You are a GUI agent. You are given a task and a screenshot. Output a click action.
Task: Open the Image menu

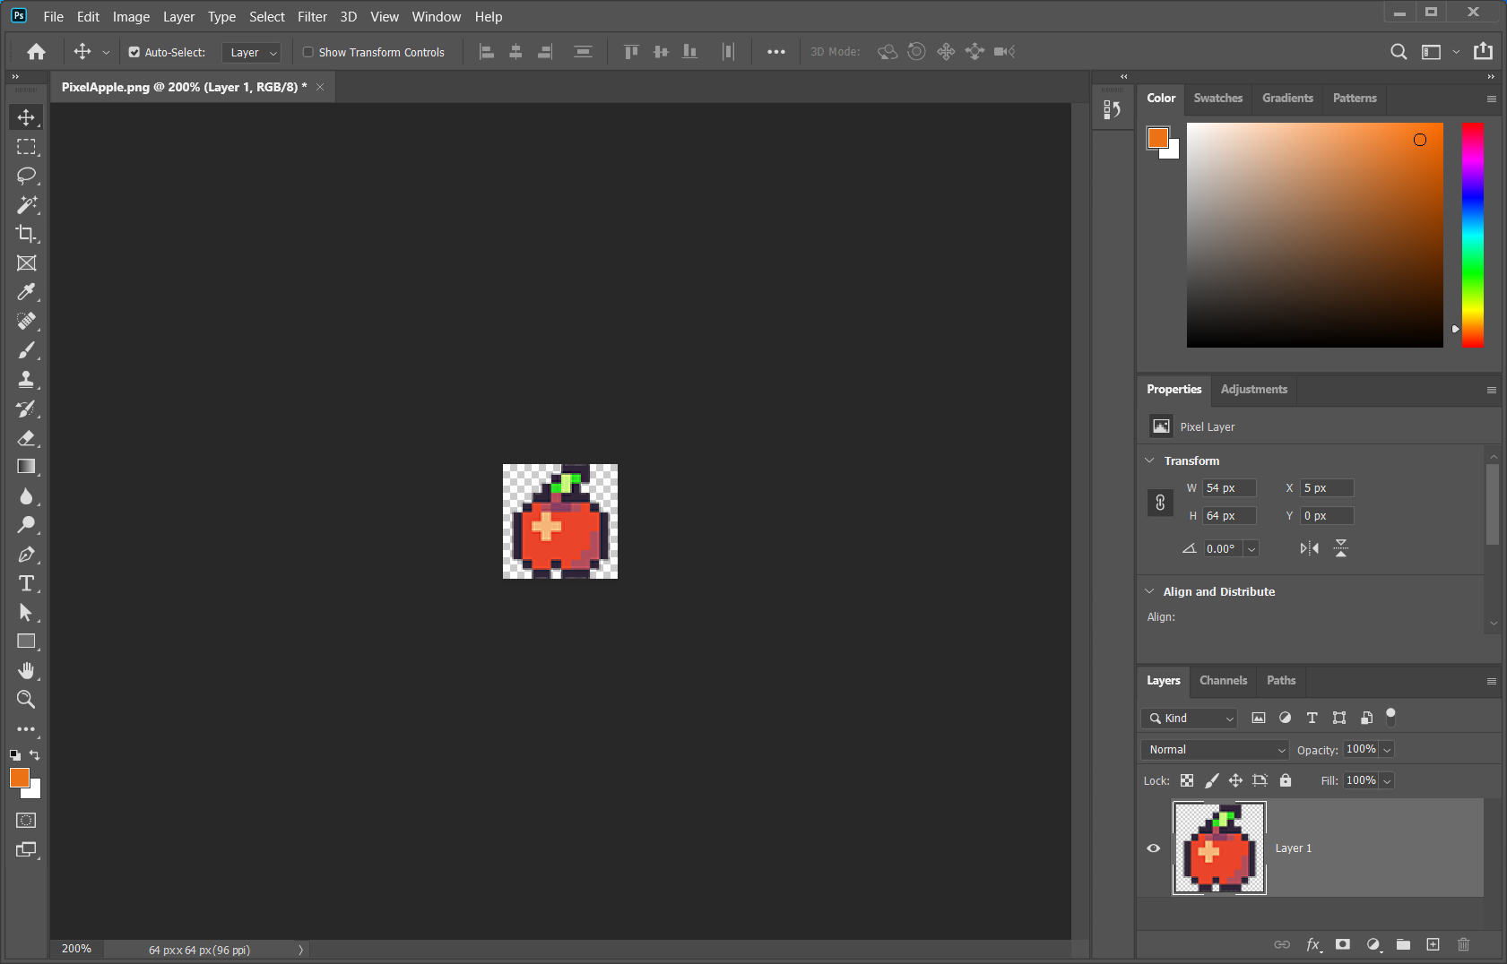[131, 17]
